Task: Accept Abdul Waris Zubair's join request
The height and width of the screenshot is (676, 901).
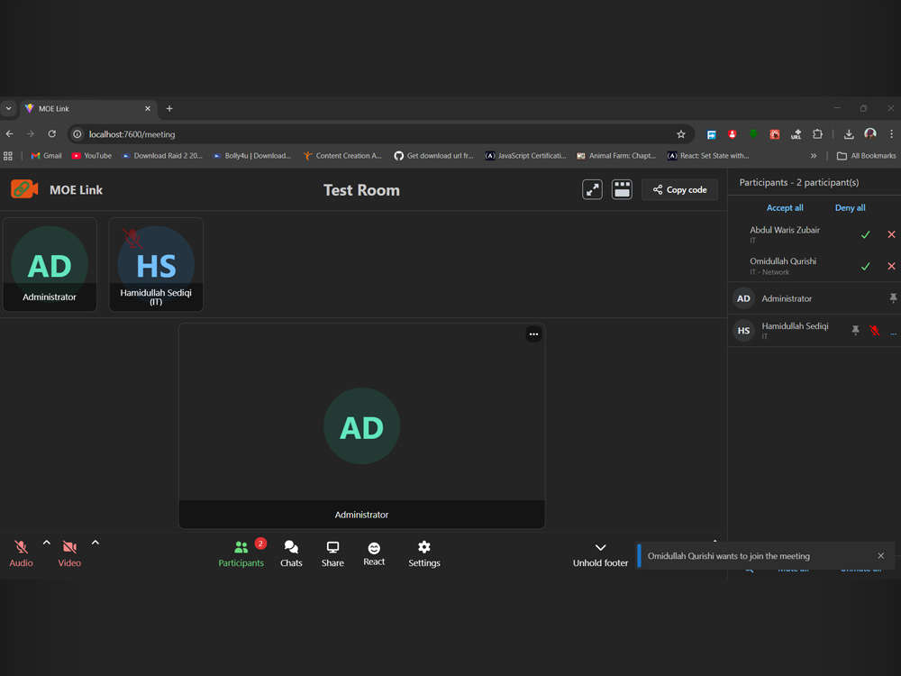Action: click(865, 234)
